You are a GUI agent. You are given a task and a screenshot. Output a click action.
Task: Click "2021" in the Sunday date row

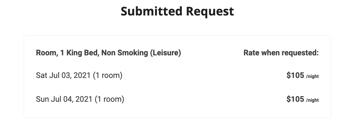[83, 99]
